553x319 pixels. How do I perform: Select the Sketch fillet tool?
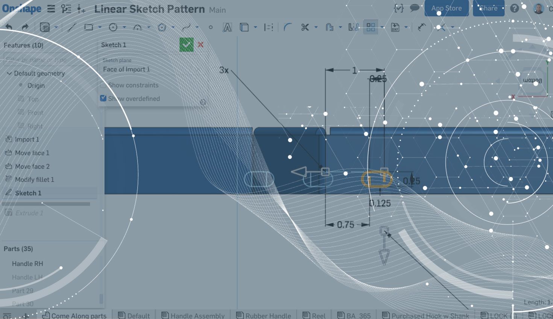tap(287, 27)
